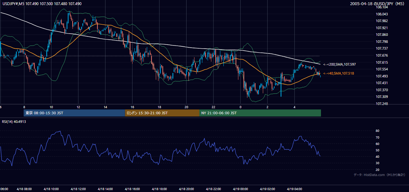Viewport: 409px width, 192px height.
Task: Click the time label 4/18 14:00
Action: (x=105, y=189)
